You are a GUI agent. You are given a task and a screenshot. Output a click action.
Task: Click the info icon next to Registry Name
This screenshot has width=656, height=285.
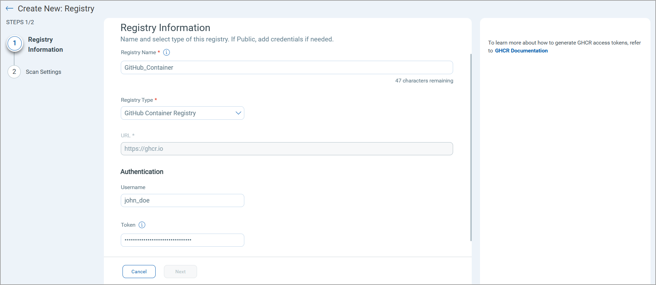pos(166,52)
